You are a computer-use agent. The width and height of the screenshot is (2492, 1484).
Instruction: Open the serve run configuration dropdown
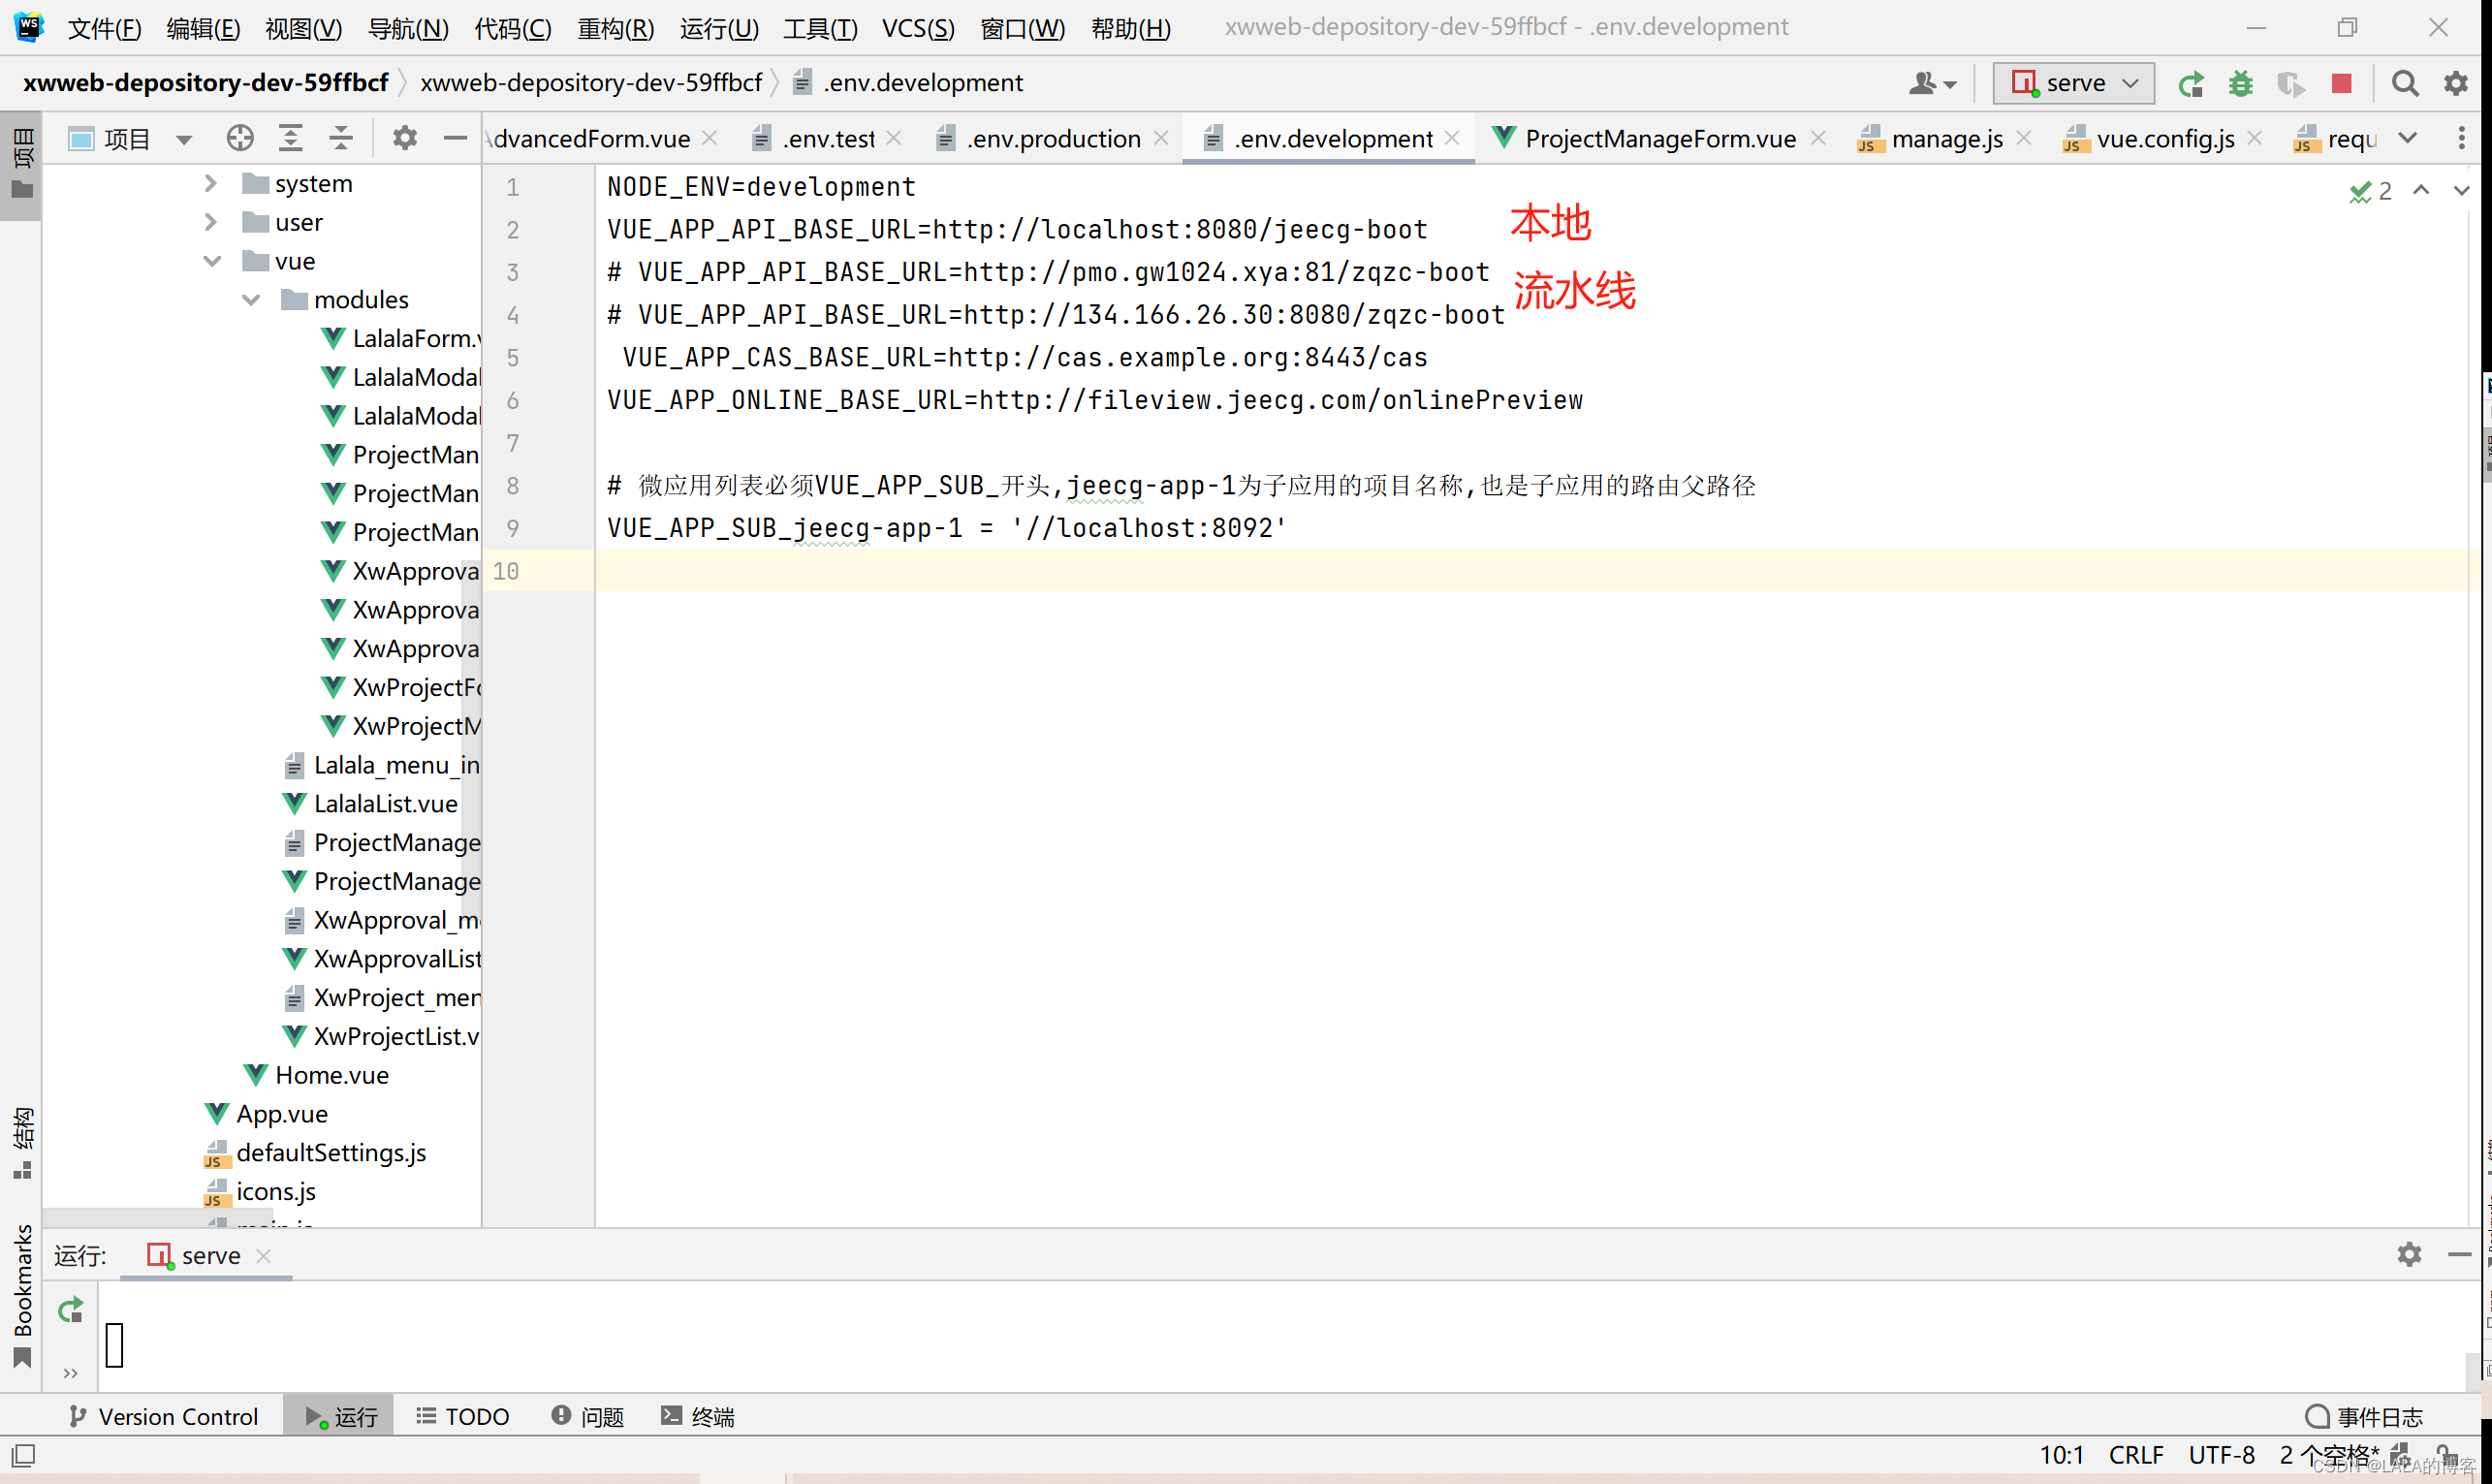coord(2072,84)
